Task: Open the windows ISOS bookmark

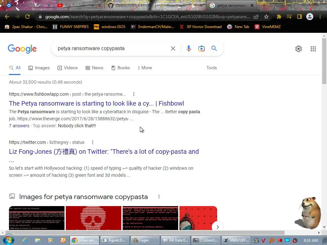Action: tap(110, 27)
